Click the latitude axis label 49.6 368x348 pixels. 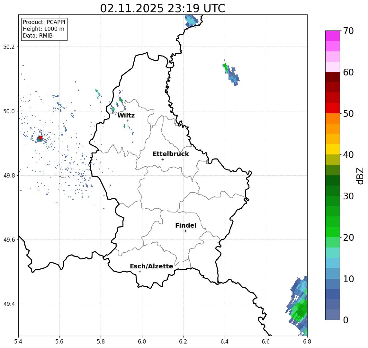click(9, 240)
